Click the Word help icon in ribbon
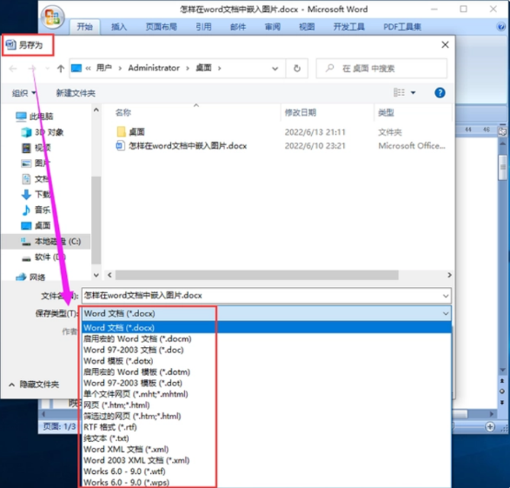This screenshot has width=510, height=488. tap(501, 26)
